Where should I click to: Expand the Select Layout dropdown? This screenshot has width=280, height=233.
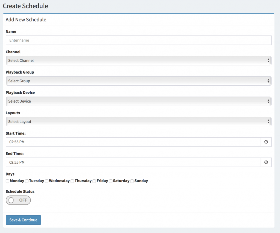(x=139, y=122)
